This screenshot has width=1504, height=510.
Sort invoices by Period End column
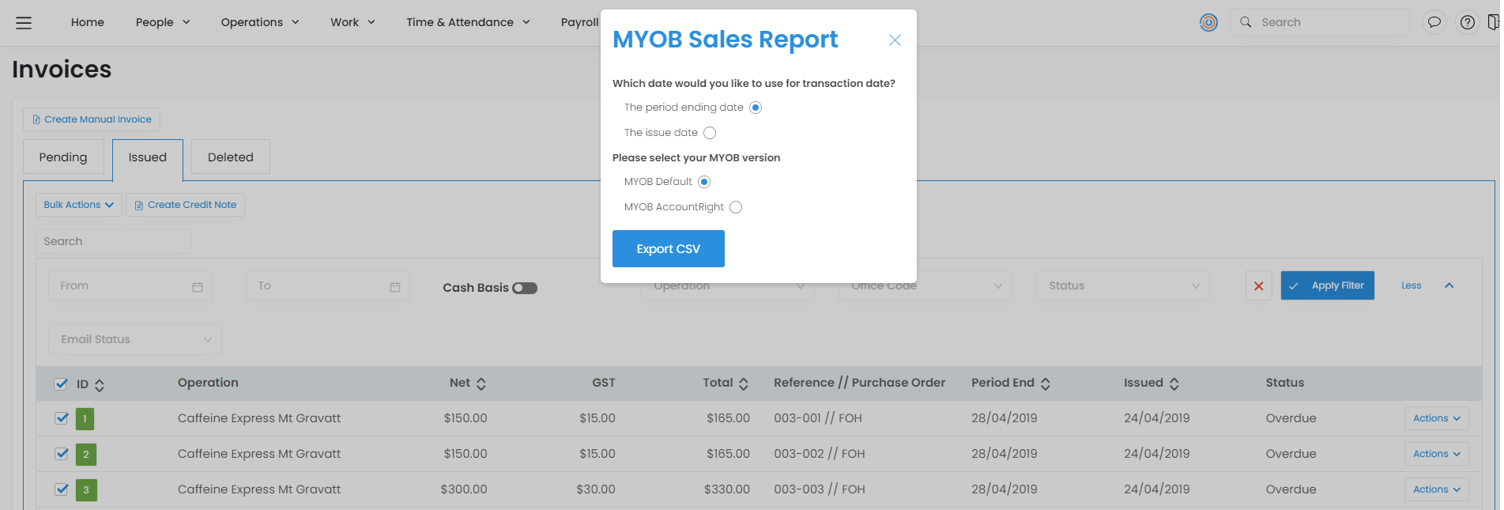1045,383
